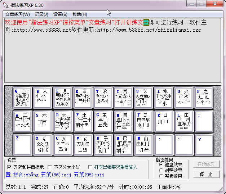This screenshot has width=226, height=194.
Task: Click the F key showing 土 radical
Action: [x=83, y=121]
